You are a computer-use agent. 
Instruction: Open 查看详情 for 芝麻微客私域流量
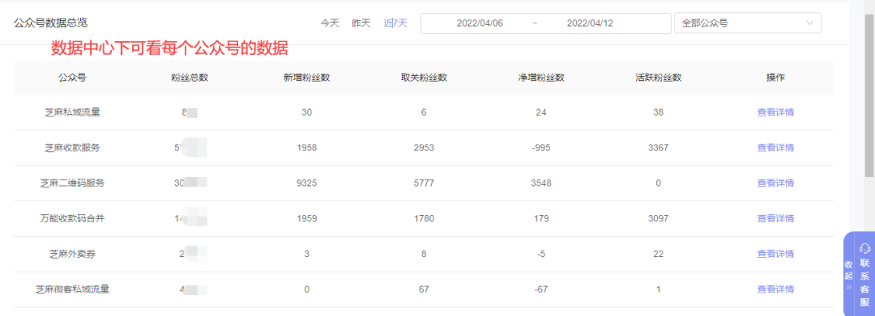(775, 289)
